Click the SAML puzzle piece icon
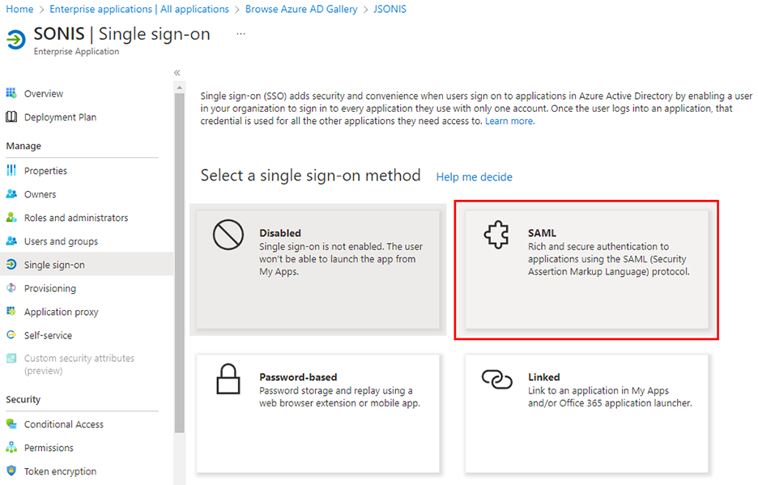Viewport: 758px width, 485px height. point(496,235)
